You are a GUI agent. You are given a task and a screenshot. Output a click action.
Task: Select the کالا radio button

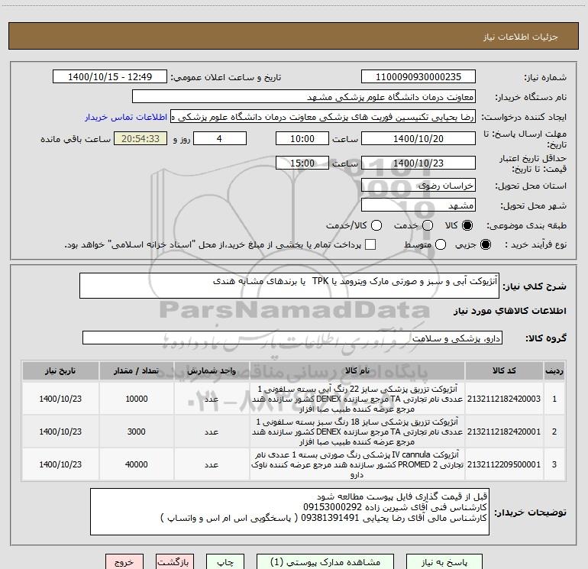click(x=467, y=225)
